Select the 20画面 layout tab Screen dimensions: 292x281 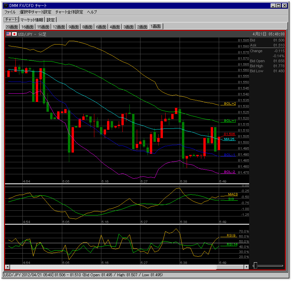(x=12, y=27)
